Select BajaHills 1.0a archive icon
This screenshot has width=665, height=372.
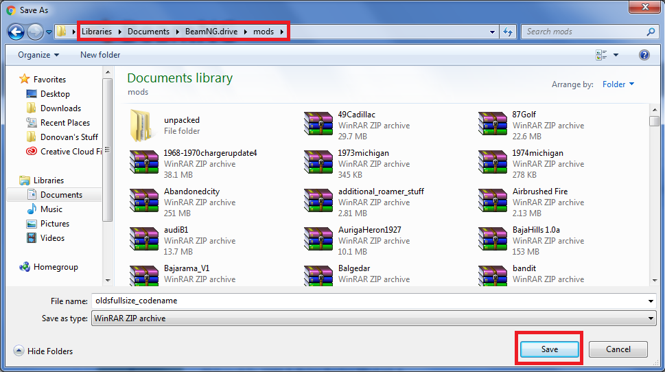(492, 239)
